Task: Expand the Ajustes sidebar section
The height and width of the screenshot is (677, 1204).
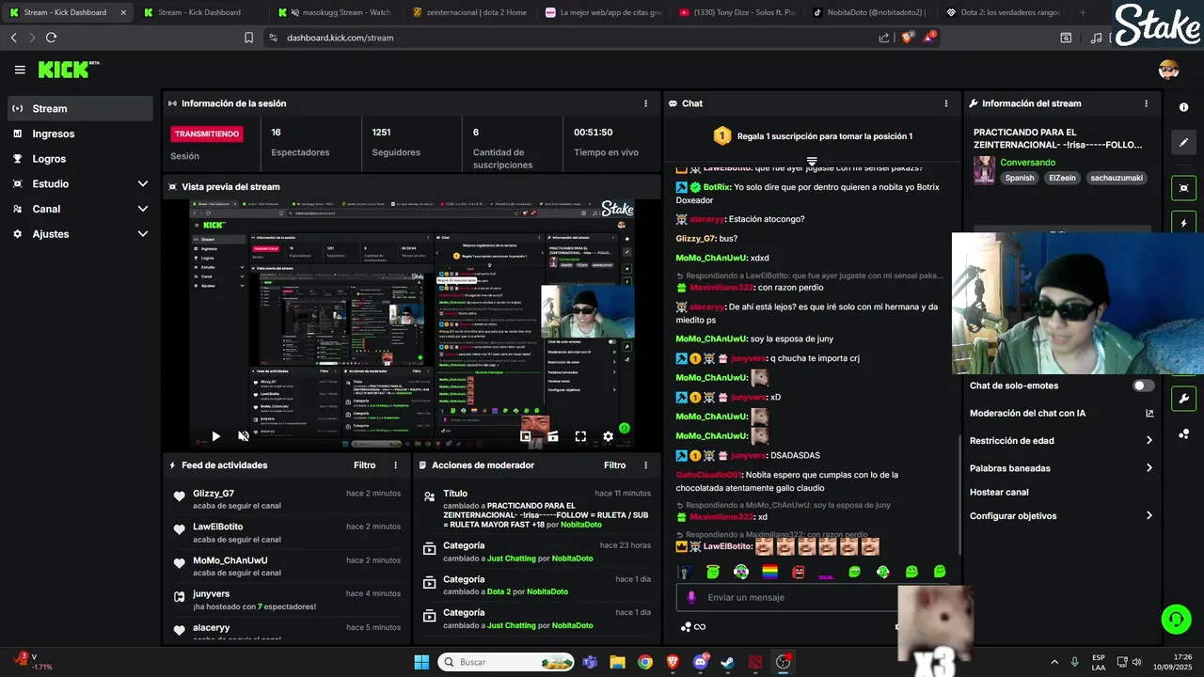Action: coord(80,233)
